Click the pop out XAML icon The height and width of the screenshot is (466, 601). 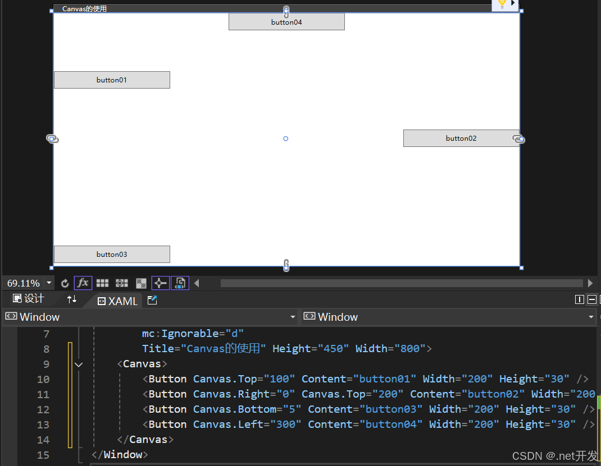[152, 301]
